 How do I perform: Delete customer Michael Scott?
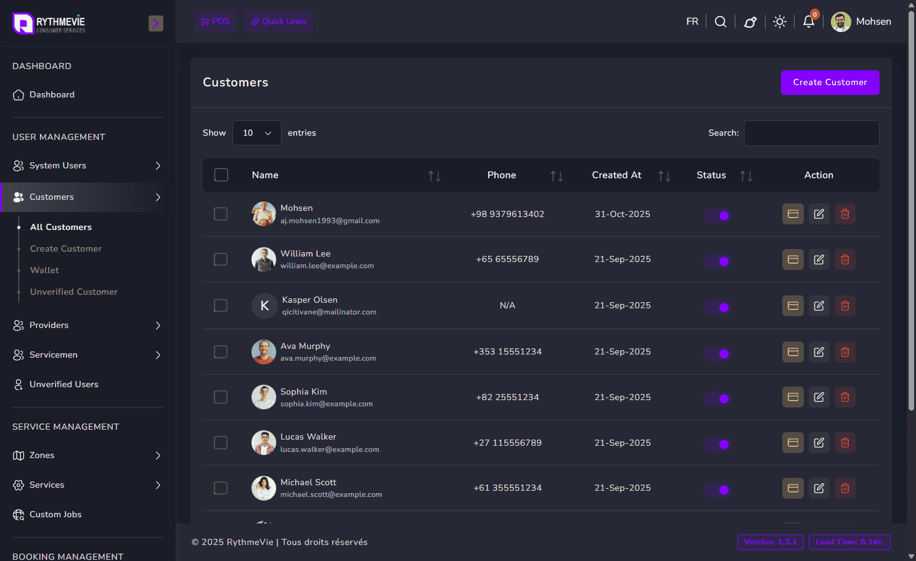(844, 488)
